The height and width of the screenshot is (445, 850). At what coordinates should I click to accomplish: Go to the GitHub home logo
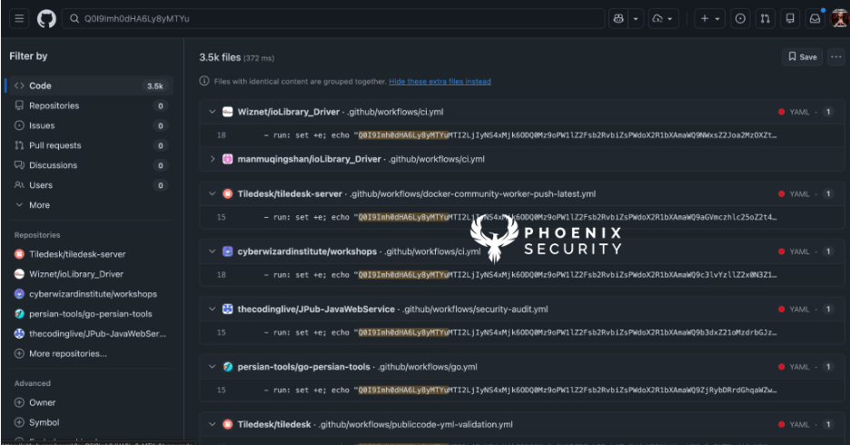[46, 19]
